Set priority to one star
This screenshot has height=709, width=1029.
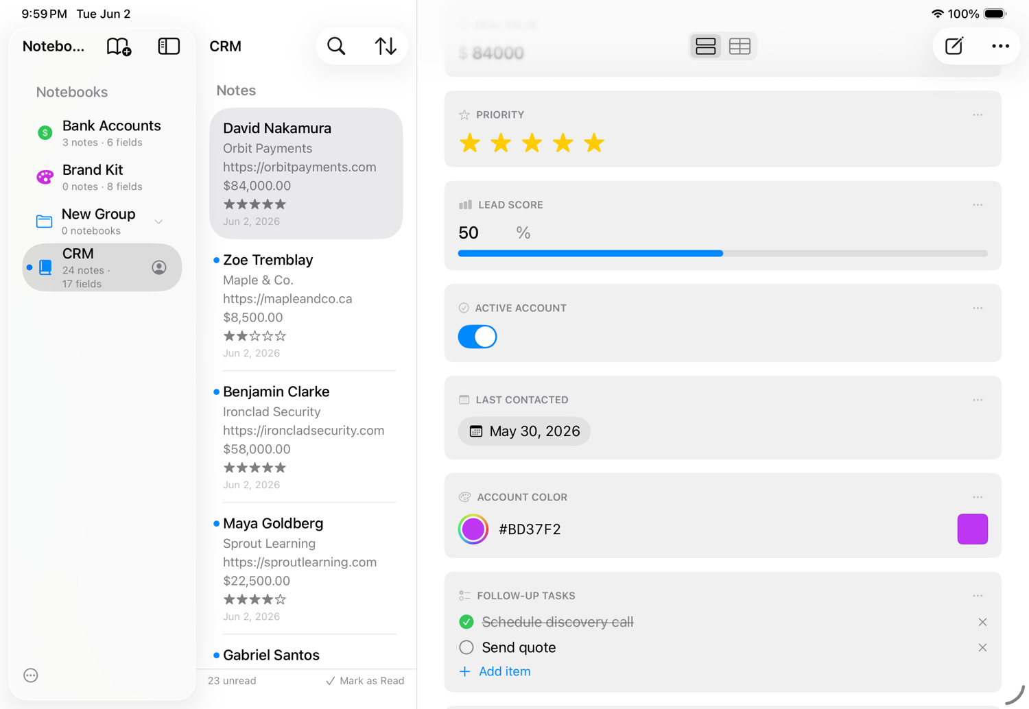(470, 143)
